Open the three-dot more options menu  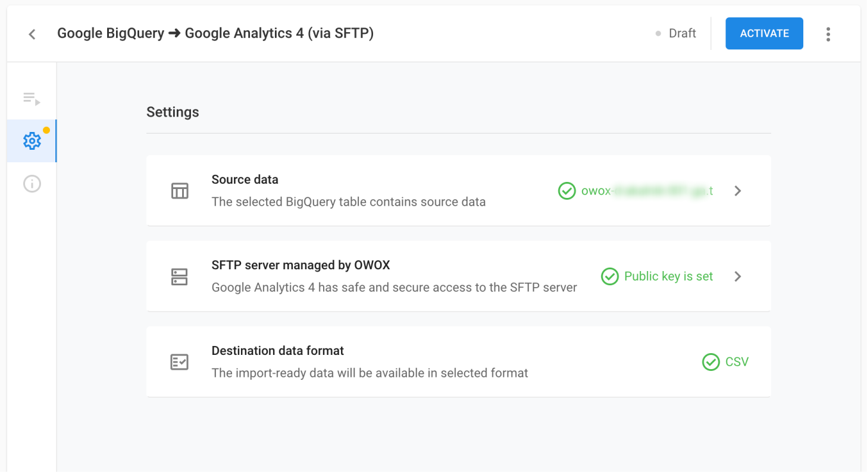tap(828, 34)
